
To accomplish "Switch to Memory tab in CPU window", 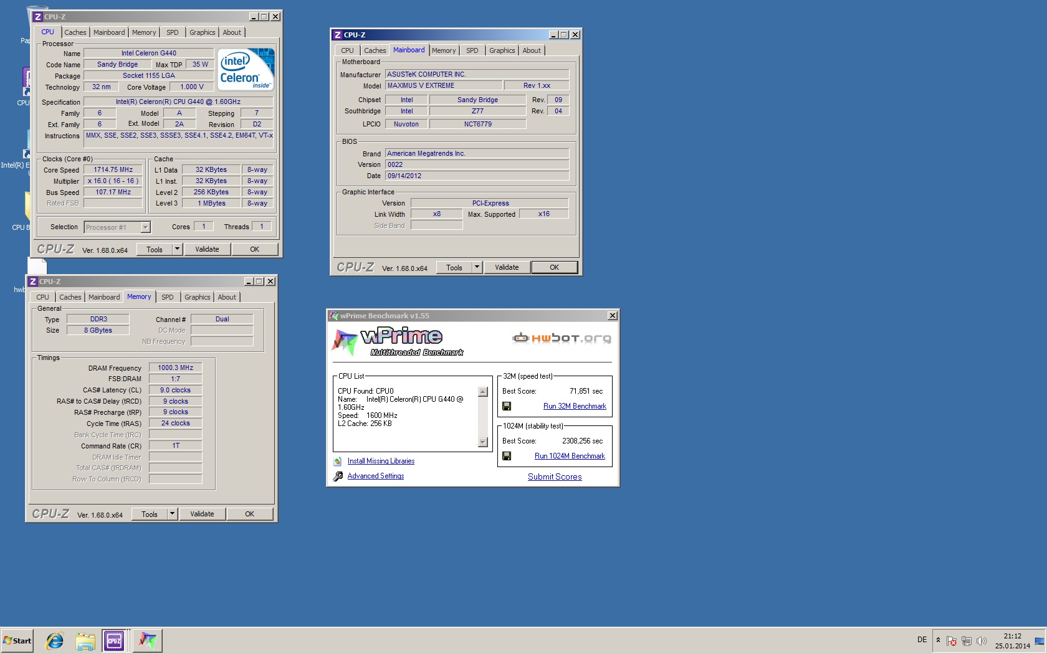I will (144, 32).
